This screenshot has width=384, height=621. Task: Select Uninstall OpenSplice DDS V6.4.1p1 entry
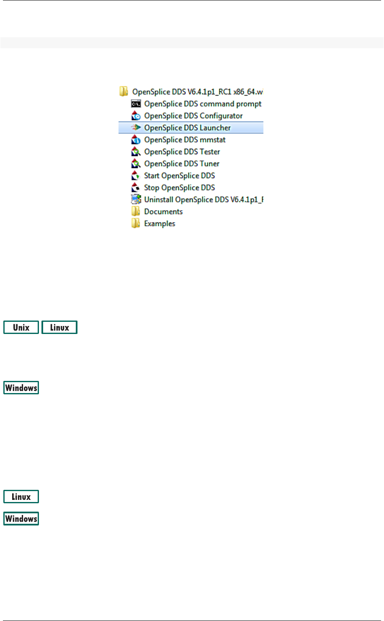click(204, 199)
